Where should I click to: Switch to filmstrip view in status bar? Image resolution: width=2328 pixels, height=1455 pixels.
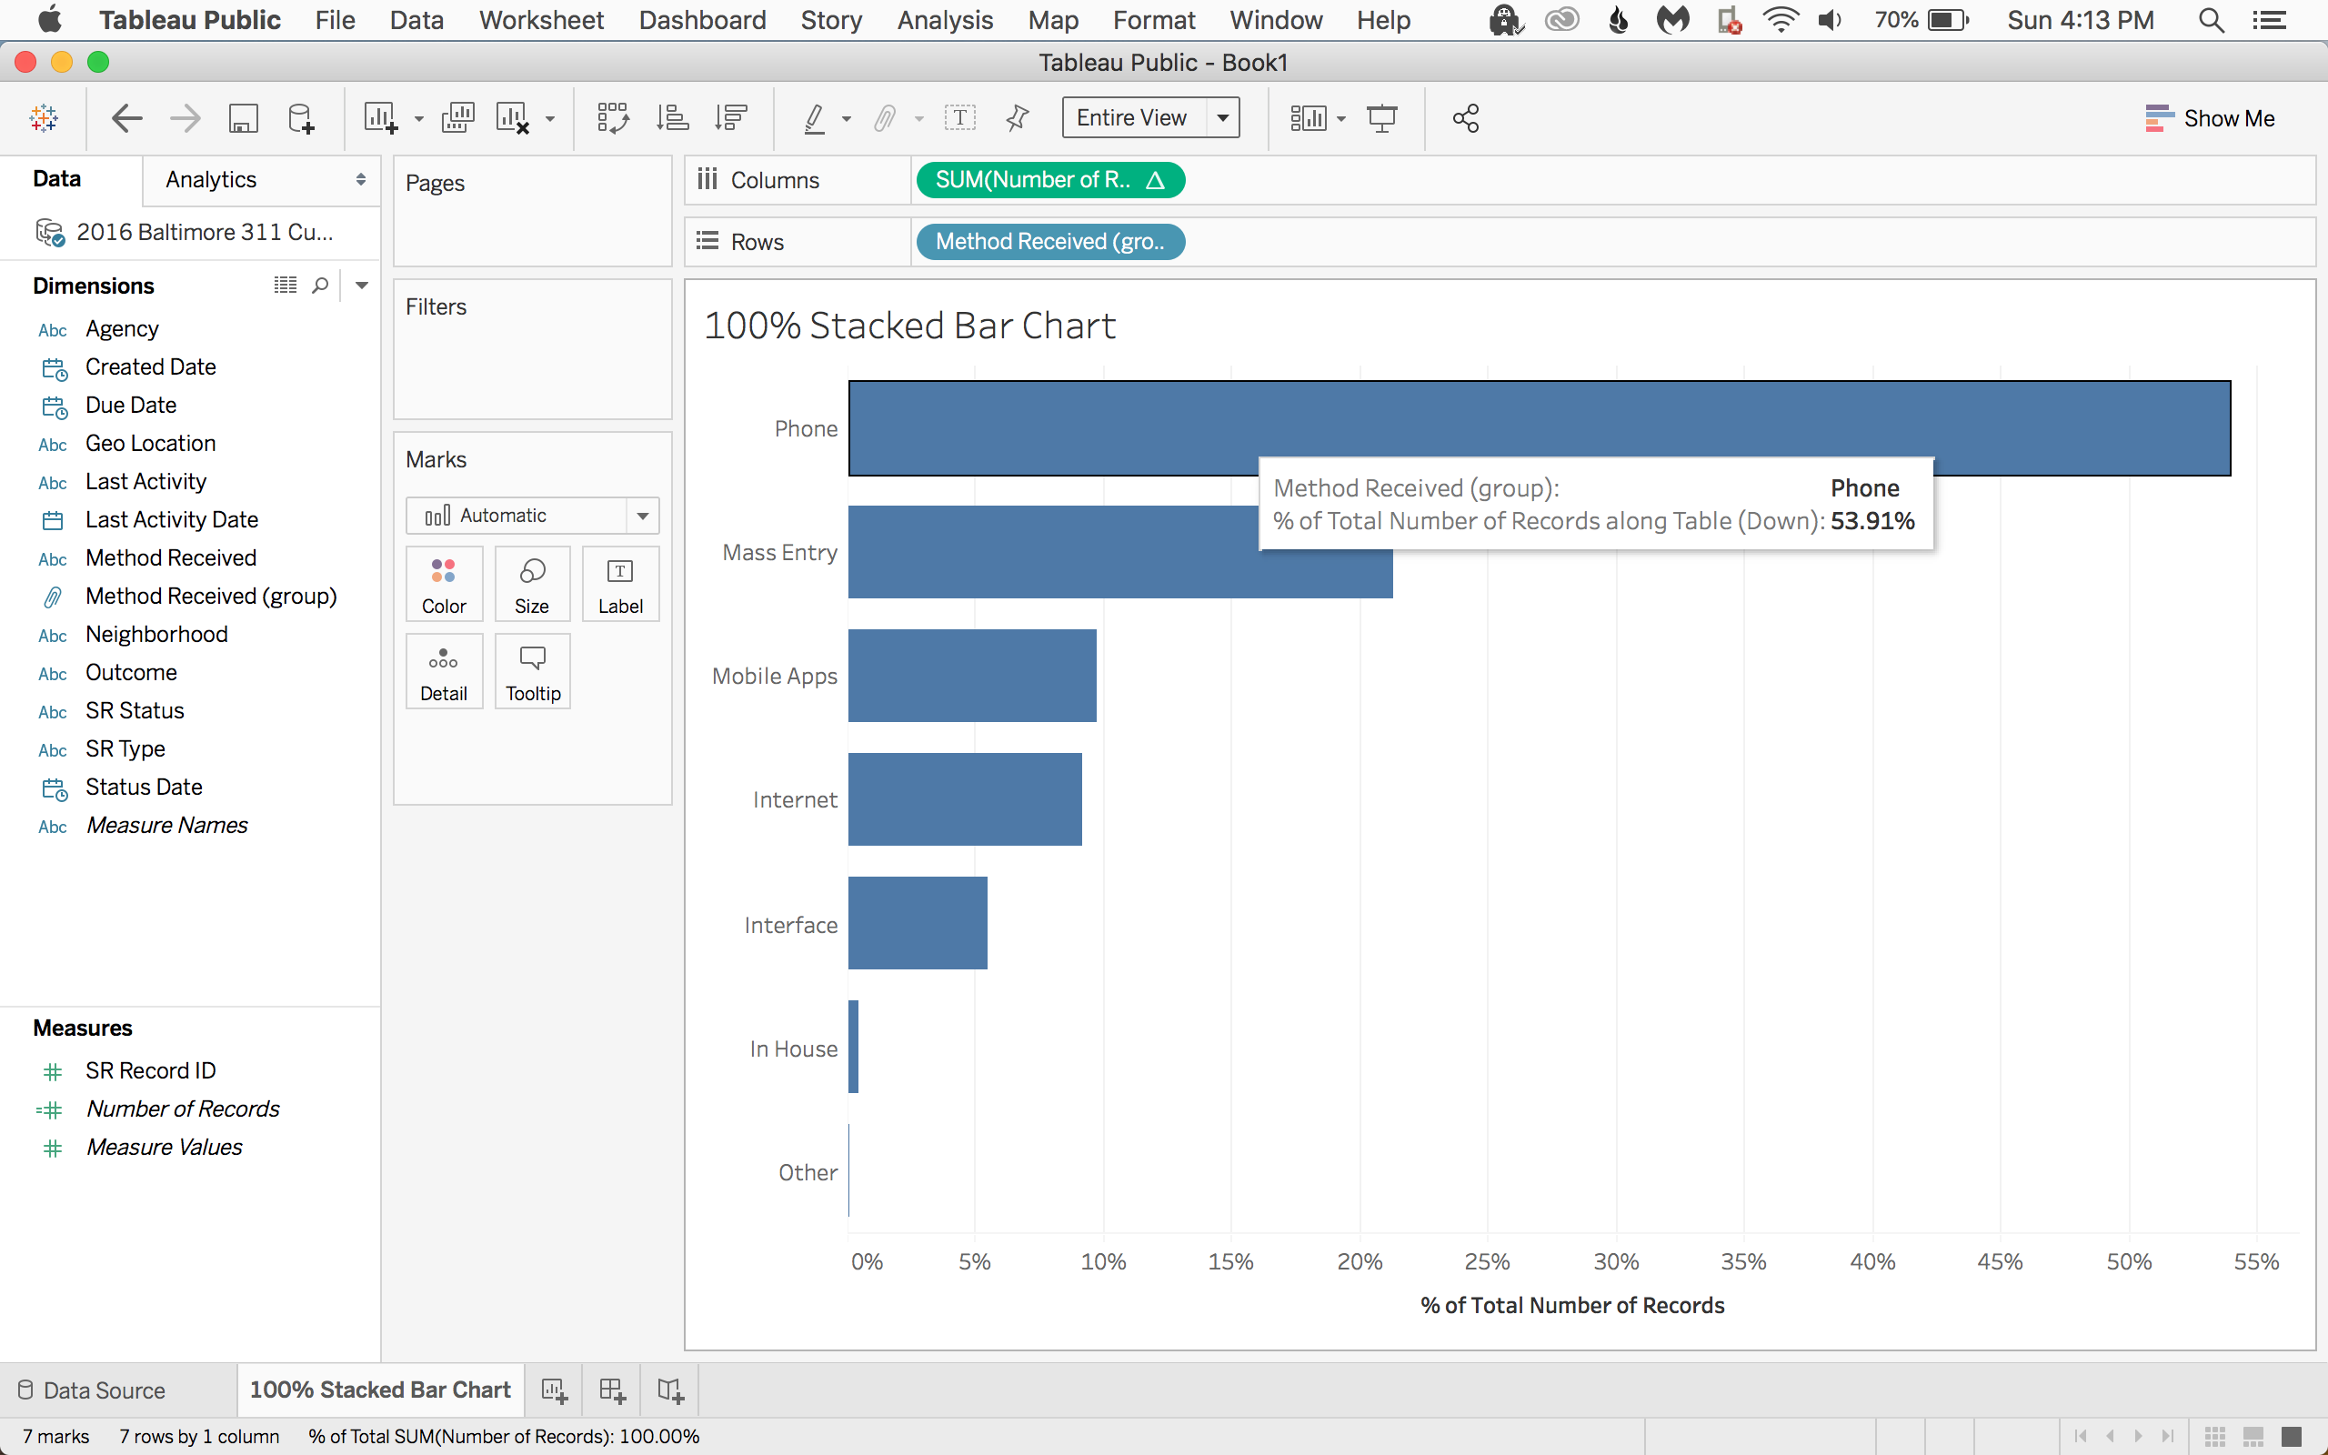pyautogui.click(x=2253, y=1436)
